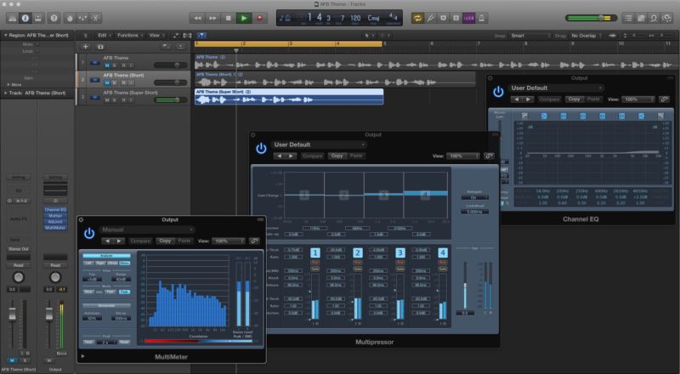Click the Channel EQ link chain icon
This screenshot has height=374, width=680.
[664, 99]
